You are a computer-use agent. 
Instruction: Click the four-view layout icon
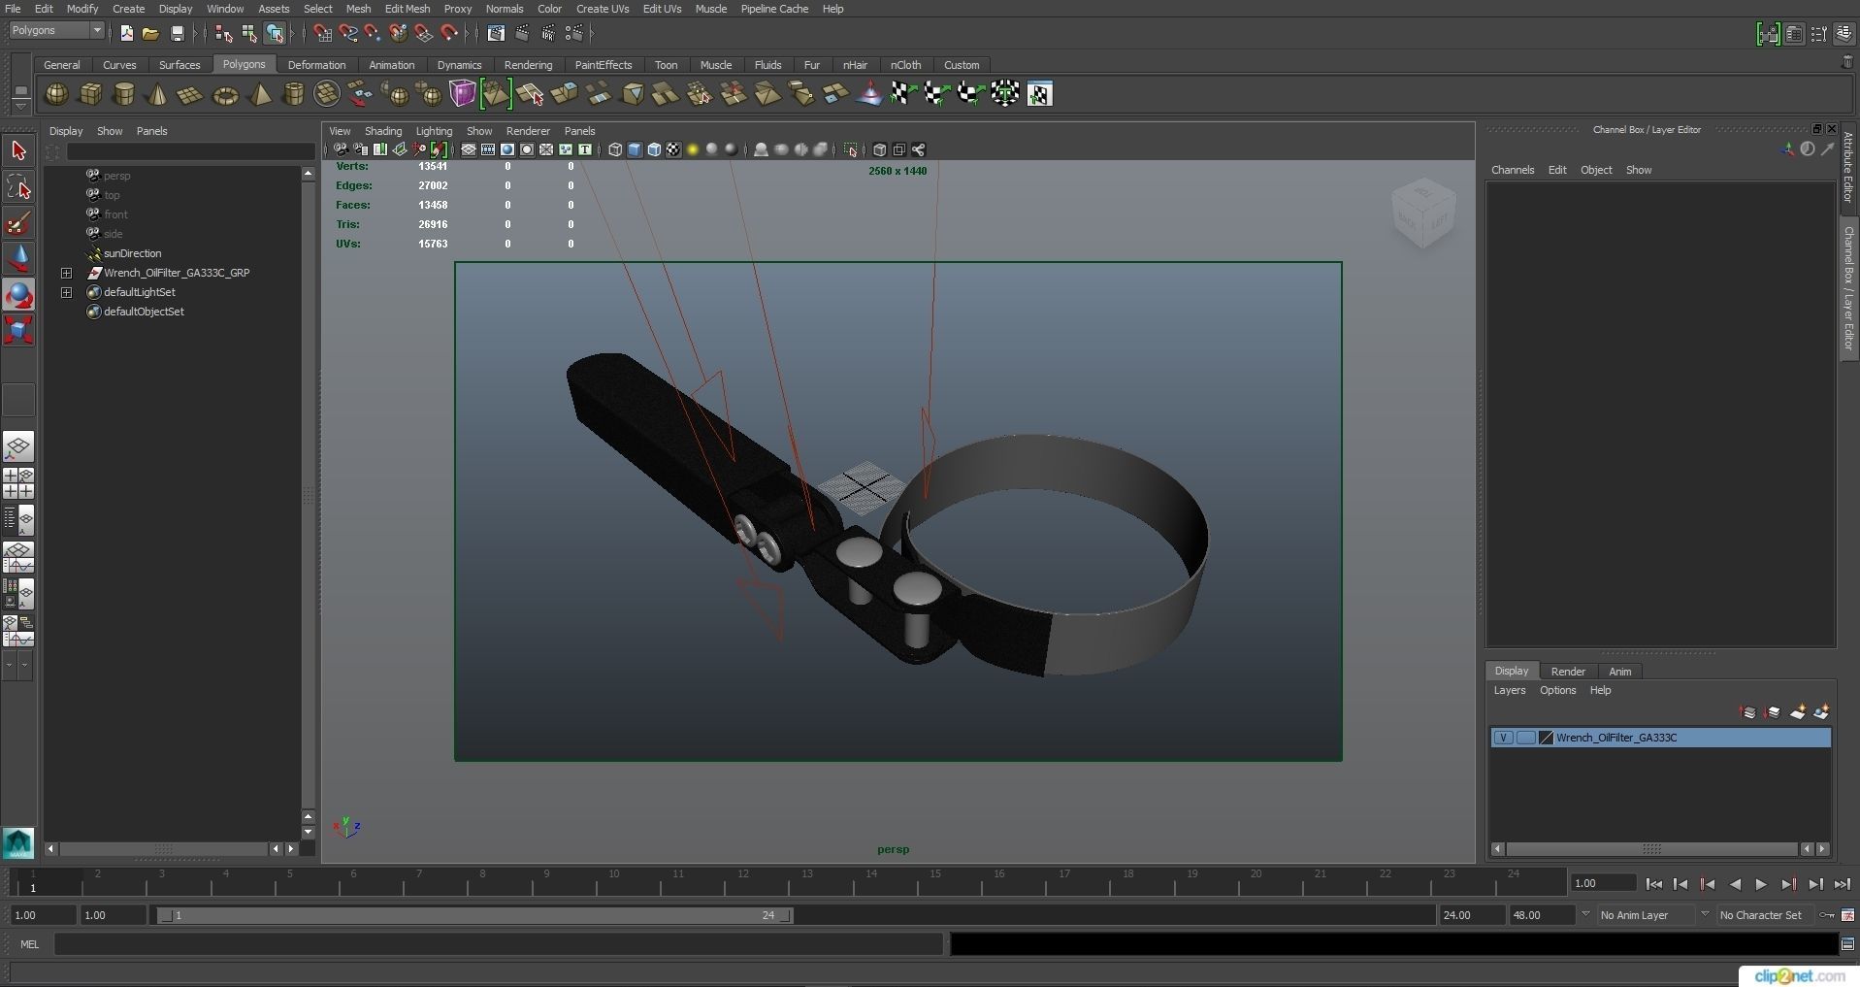point(18,483)
